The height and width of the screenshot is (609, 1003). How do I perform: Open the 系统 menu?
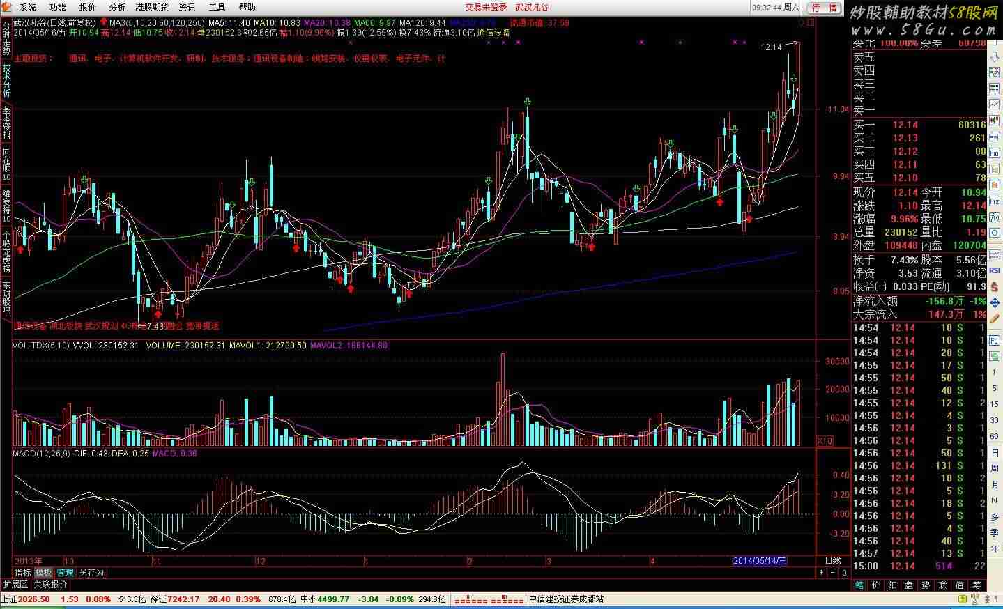click(x=27, y=7)
